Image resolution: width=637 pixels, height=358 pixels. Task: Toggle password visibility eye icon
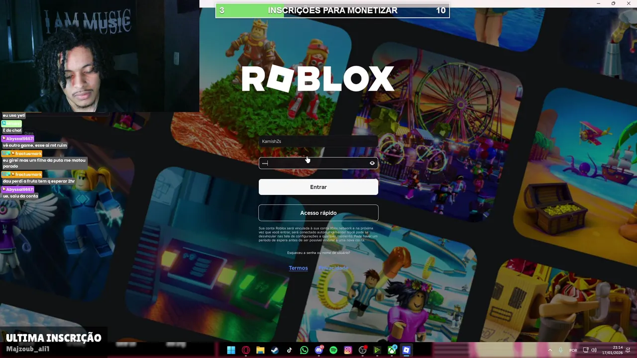point(372,163)
